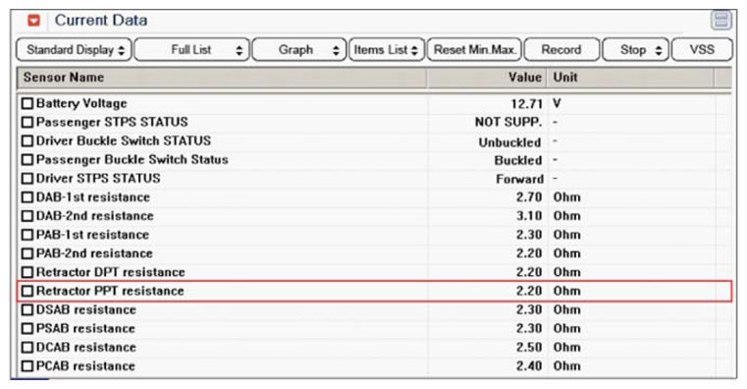Select the Passenger Buckle Switch Status label
Screen dimensions: 747x389
click(132, 160)
